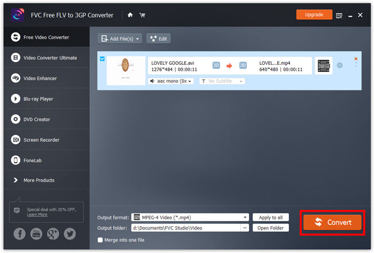The image size is (374, 253).
Task: Open the shopping cart icon
Action: pyautogui.click(x=143, y=15)
